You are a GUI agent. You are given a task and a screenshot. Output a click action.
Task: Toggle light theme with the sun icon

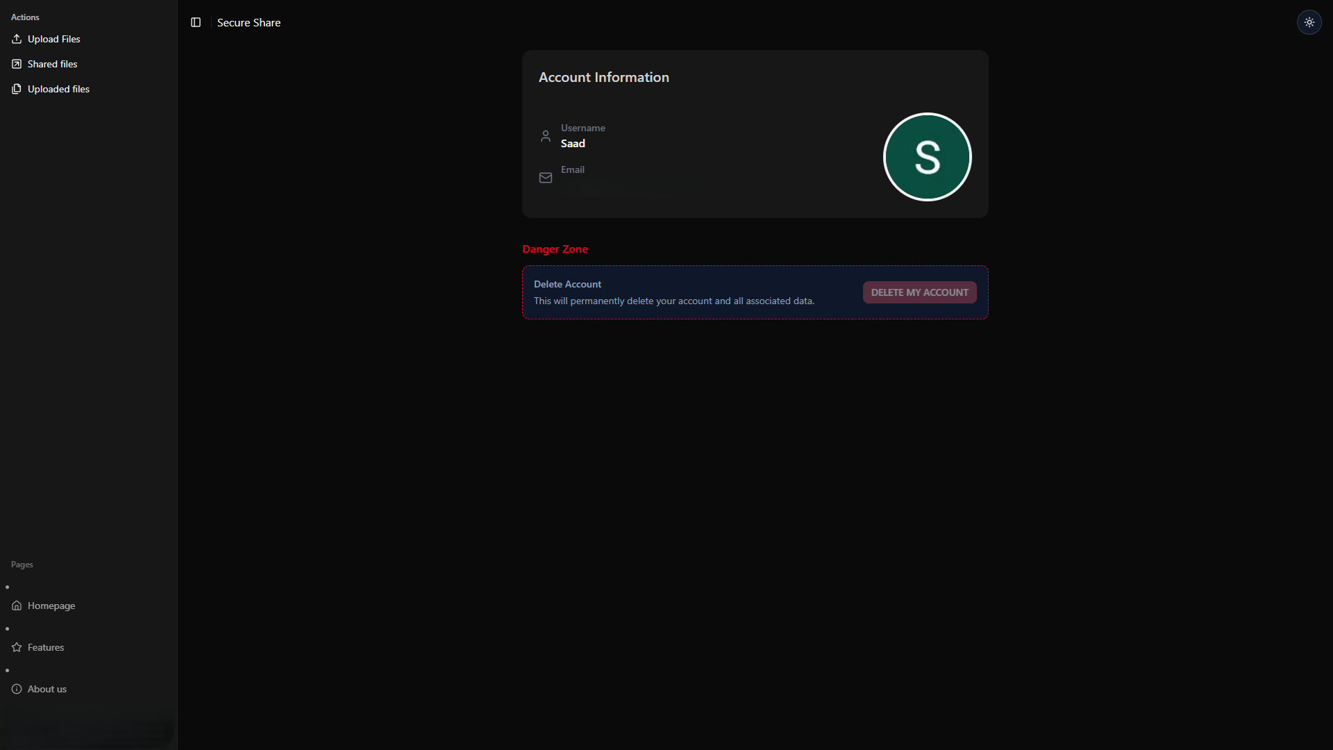[1309, 22]
